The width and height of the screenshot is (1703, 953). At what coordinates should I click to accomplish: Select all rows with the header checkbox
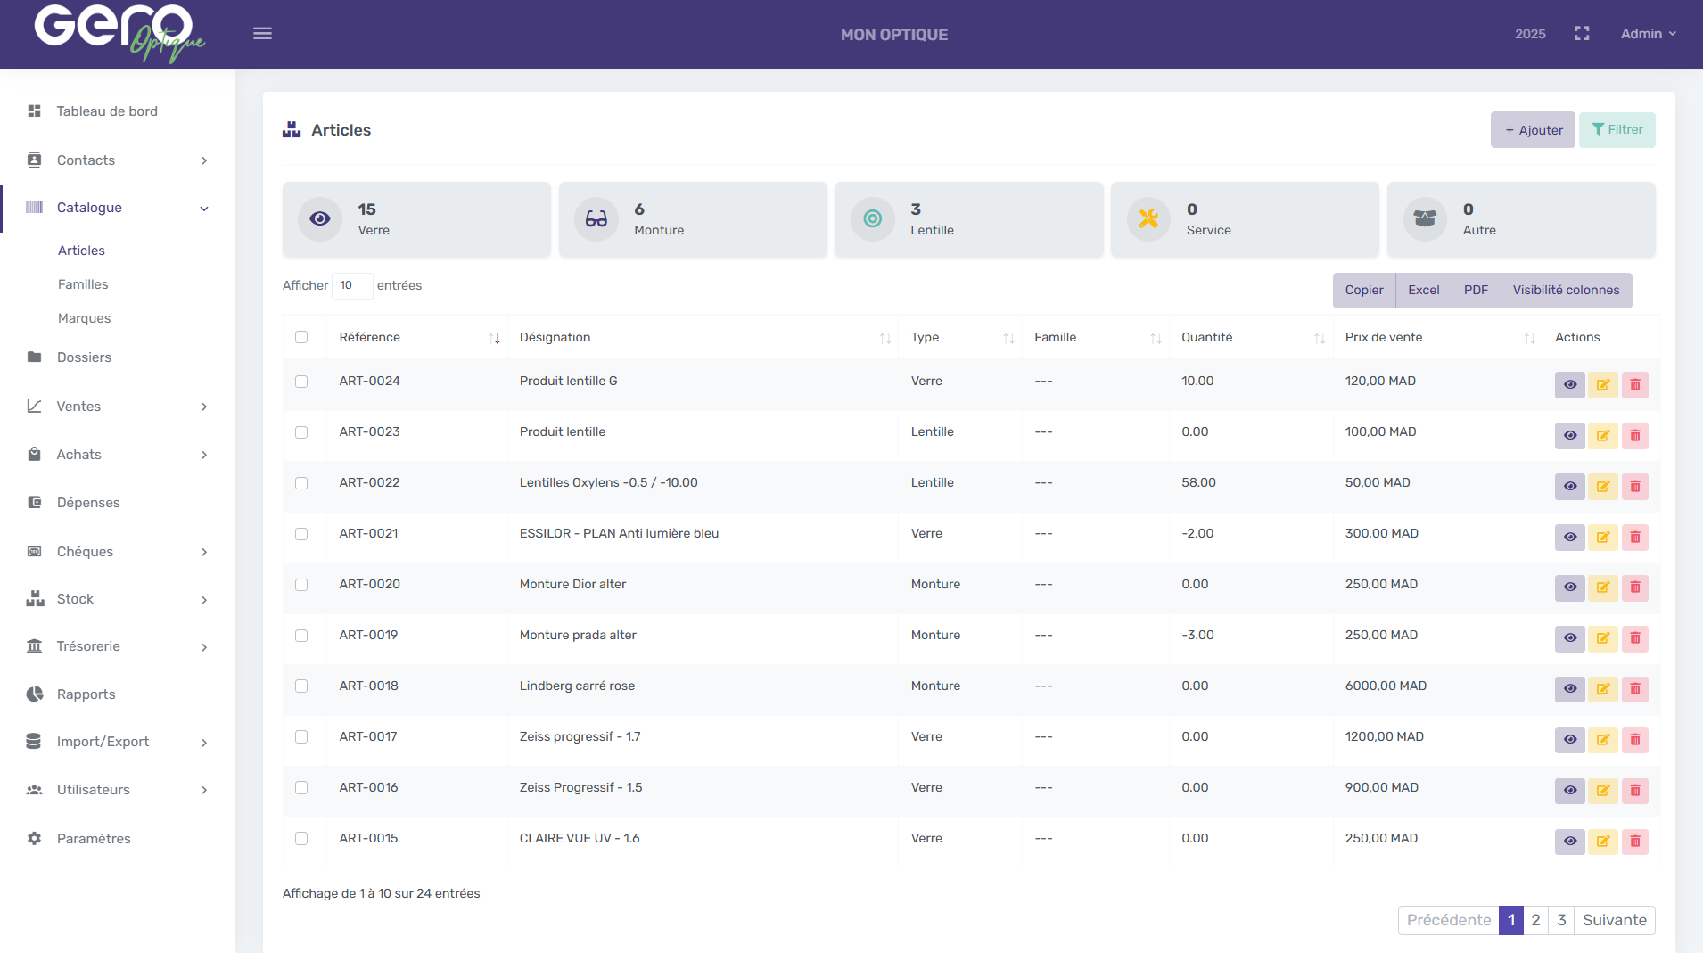[x=301, y=336]
